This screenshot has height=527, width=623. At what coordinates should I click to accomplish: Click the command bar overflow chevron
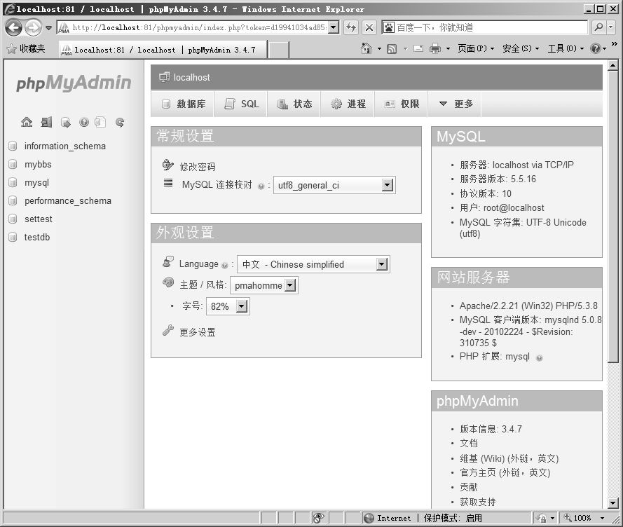pos(615,43)
